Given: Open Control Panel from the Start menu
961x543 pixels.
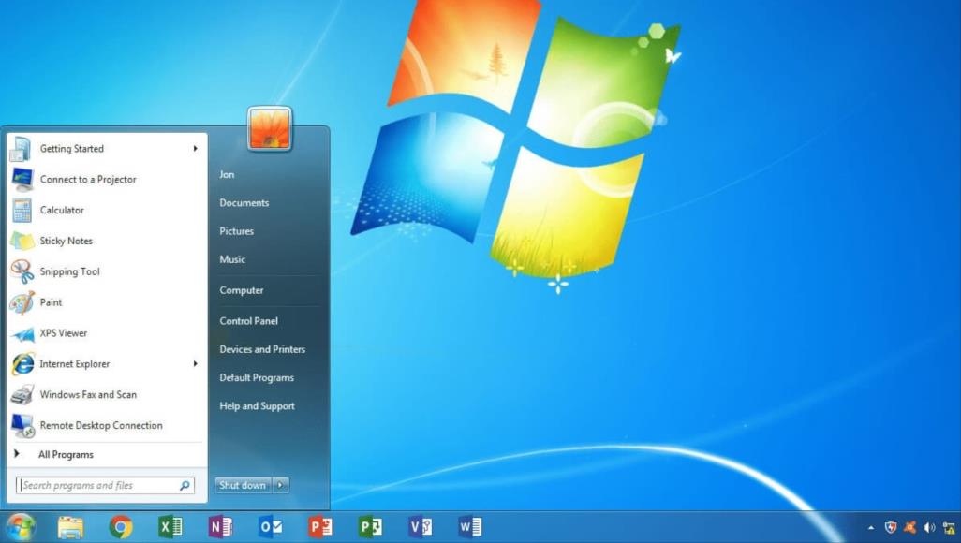Looking at the screenshot, I should point(248,321).
